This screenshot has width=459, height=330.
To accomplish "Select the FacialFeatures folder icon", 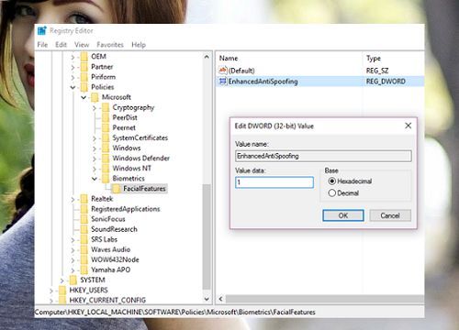I will tap(116, 189).
